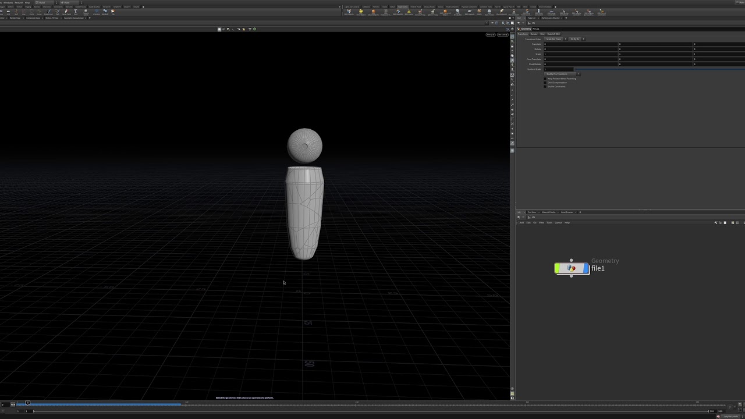Screen dimensions: 745x419
Task: Select the L-System shelf tool
Action: (x=97, y=12)
